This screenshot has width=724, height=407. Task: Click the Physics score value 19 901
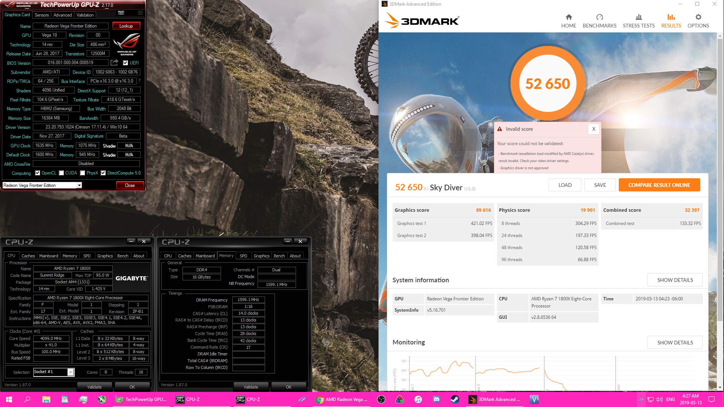click(x=587, y=210)
